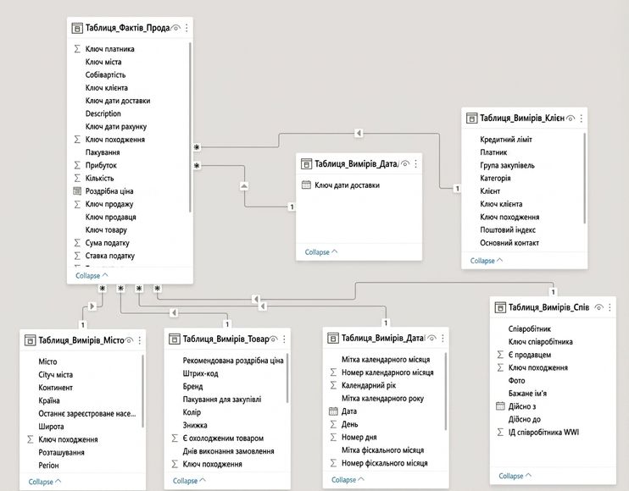
Task: Toggle visibility eye on Таблиця_Фактів_Прода table
Action: tap(175, 28)
